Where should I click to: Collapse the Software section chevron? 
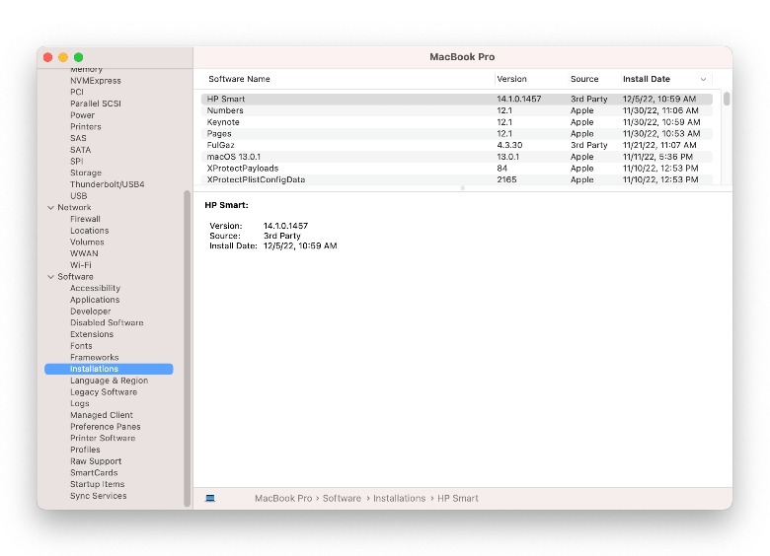point(50,277)
